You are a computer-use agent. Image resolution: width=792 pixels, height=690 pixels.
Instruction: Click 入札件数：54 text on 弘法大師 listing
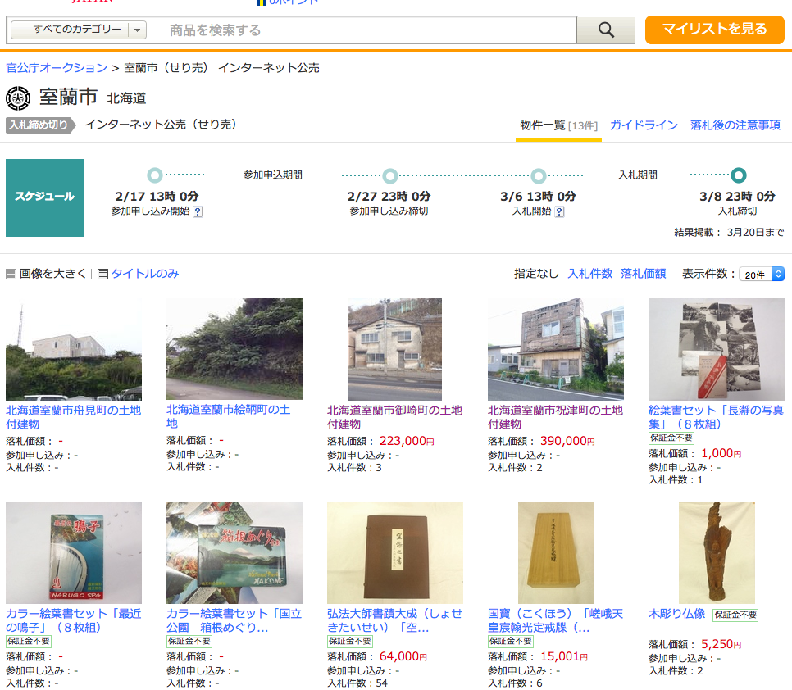tap(357, 683)
